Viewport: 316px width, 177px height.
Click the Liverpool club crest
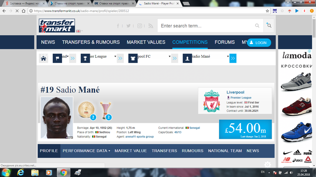(212, 101)
